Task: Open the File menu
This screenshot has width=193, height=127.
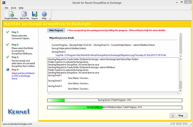Action: pos(6,8)
